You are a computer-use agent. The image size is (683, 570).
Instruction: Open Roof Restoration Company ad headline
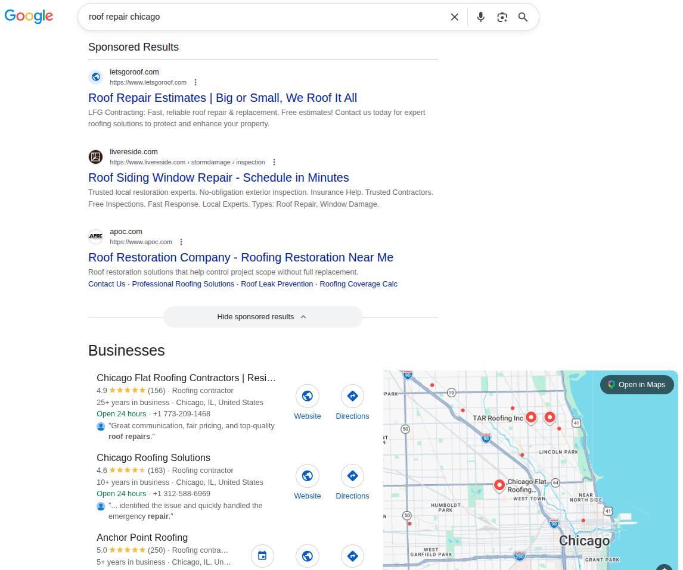pos(241,257)
